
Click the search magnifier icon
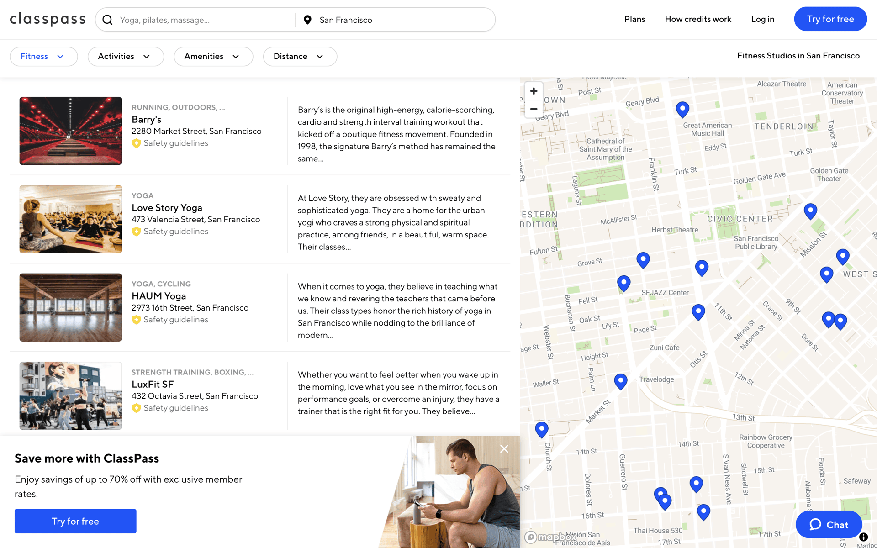[107, 20]
